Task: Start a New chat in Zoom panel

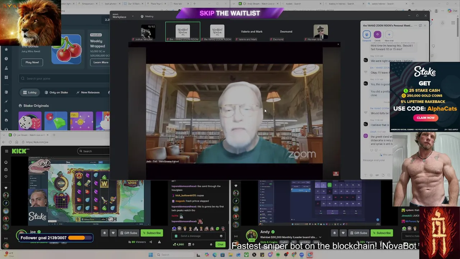Action: point(389,35)
